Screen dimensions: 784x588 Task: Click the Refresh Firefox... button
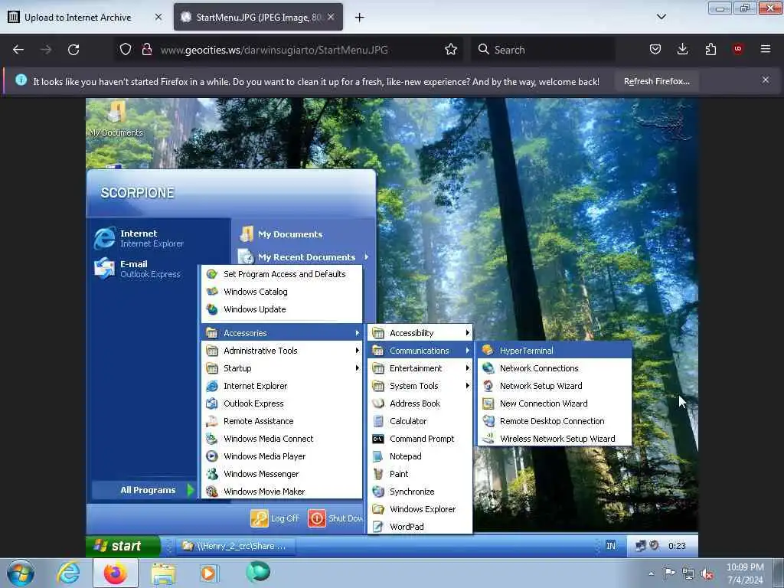[656, 81]
